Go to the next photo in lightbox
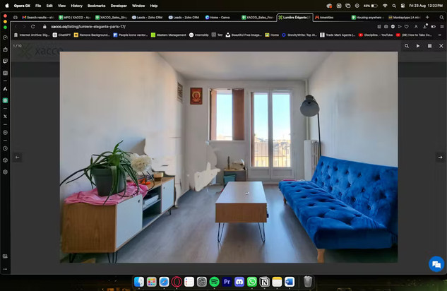Screen dimensions: 447x291 tap(440, 158)
